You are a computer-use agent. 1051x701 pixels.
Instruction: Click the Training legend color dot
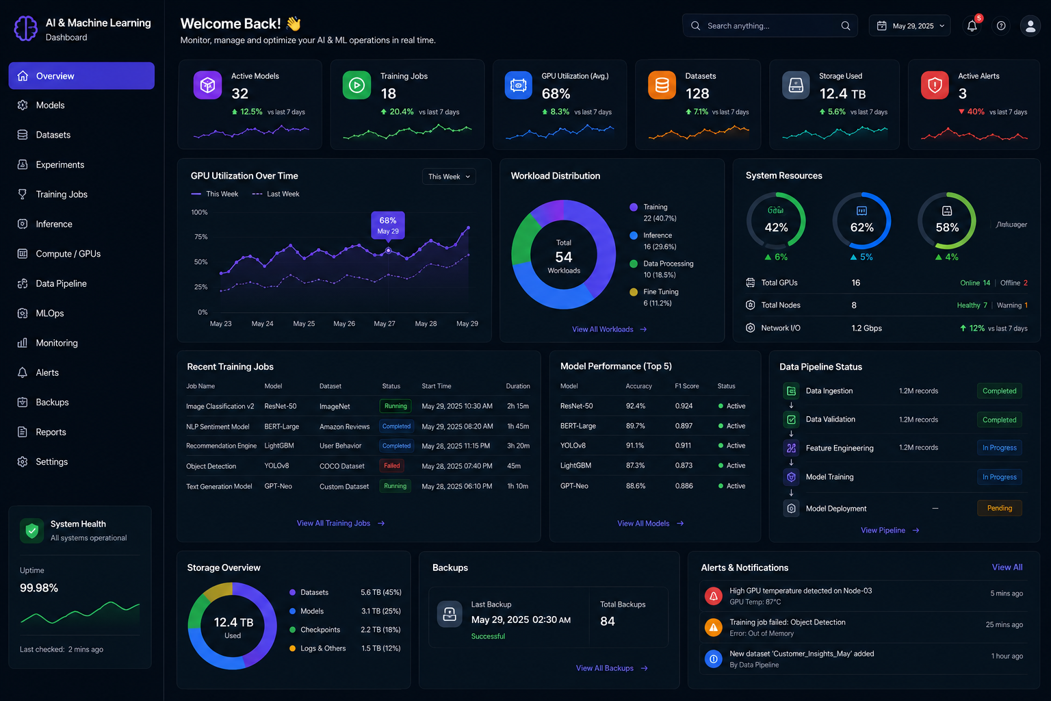pos(634,207)
